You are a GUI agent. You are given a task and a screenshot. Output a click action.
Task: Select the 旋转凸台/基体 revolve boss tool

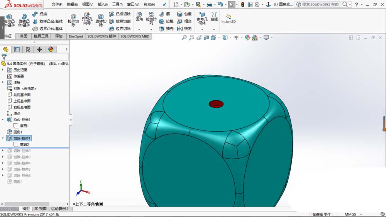point(24,20)
